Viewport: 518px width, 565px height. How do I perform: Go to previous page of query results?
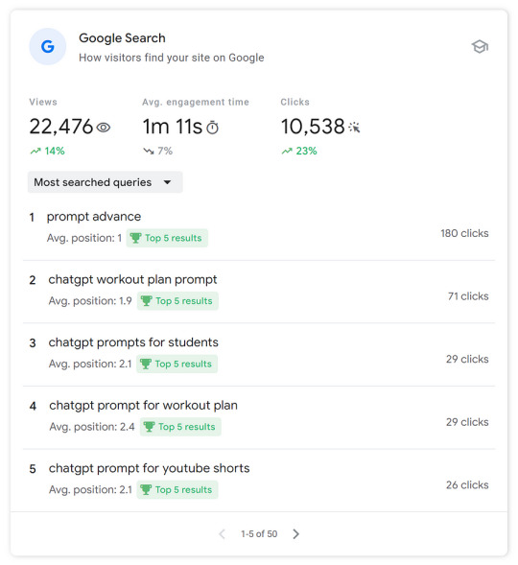222,533
